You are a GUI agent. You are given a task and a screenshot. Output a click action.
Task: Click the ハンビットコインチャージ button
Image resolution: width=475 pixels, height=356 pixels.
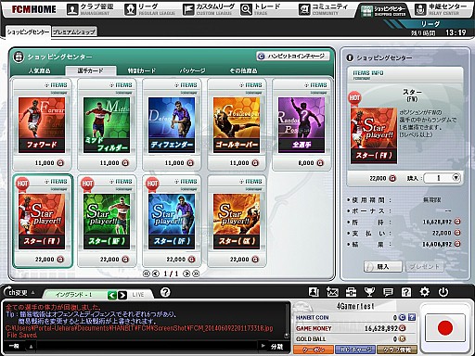click(x=293, y=56)
